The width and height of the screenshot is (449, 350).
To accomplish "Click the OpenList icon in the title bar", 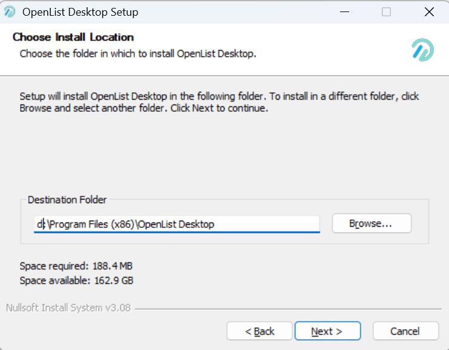I will click(10, 12).
